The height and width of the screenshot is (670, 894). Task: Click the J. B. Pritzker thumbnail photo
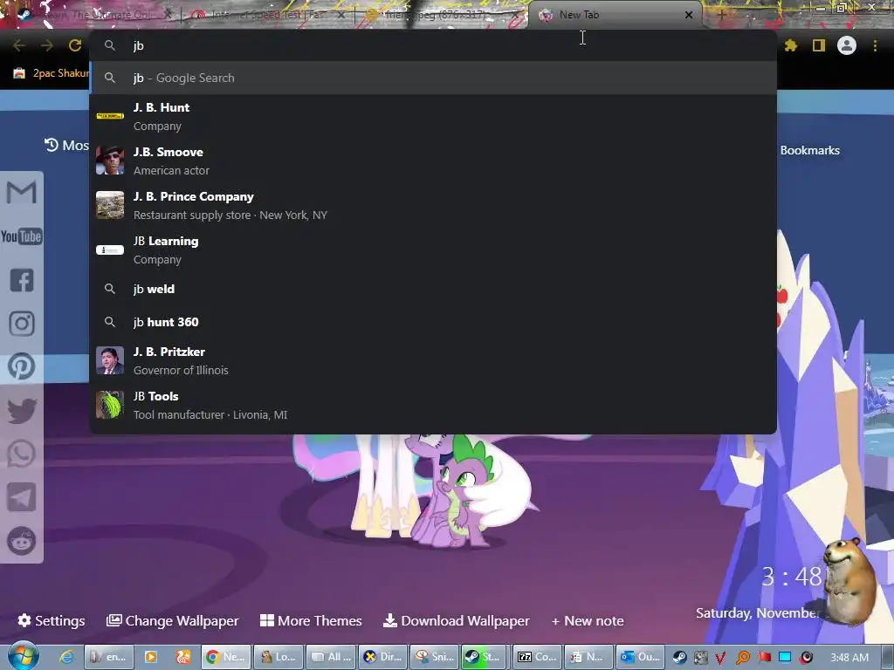pyautogui.click(x=110, y=360)
